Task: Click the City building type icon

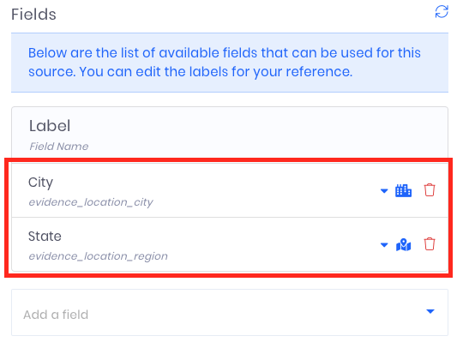Action: tap(403, 190)
